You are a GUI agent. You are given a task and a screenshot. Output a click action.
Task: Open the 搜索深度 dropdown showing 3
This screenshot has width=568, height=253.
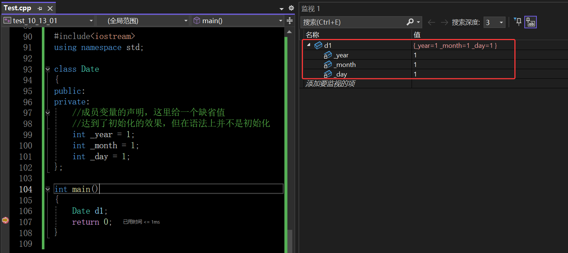click(x=494, y=22)
